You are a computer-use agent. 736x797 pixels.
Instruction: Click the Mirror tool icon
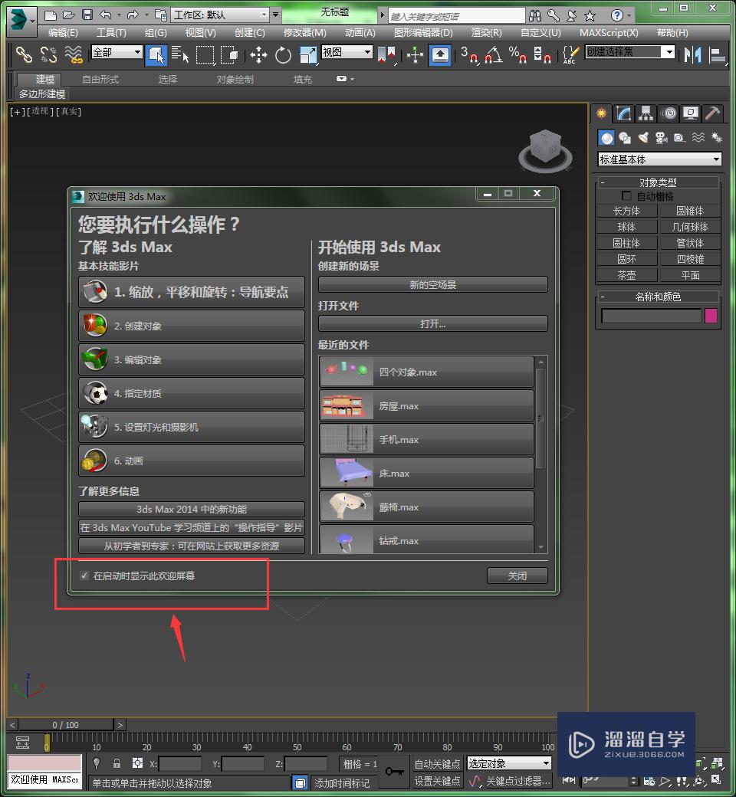click(x=692, y=54)
